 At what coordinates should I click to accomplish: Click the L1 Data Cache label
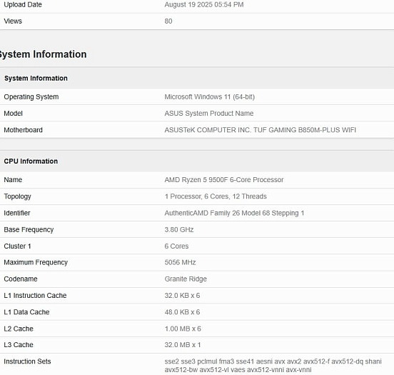[x=26, y=312]
